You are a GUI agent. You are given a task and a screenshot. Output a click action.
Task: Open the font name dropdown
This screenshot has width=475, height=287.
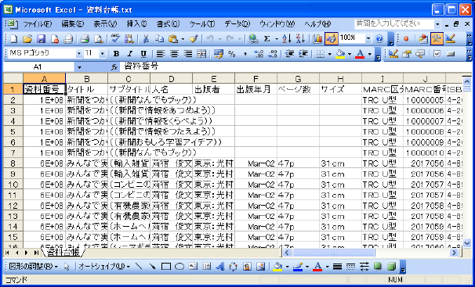(79, 54)
